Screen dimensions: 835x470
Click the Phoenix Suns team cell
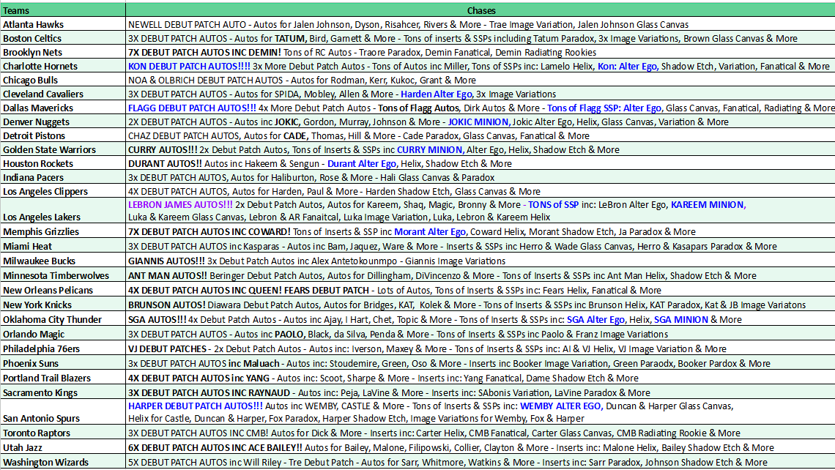click(x=63, y=363)
